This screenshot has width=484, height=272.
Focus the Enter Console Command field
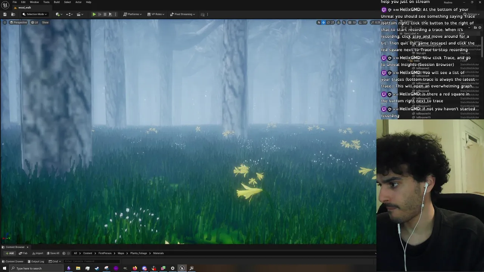click(x=92, y=261)
